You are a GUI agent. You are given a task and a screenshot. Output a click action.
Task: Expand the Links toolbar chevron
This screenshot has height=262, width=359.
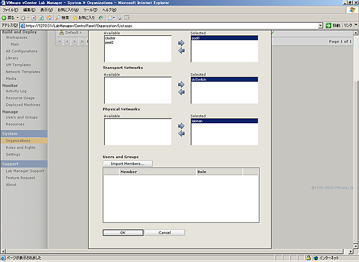[356, 25]
